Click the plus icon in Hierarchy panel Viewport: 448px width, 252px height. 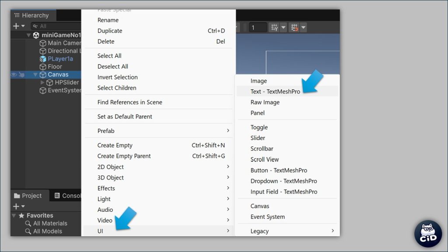pos(16,26)
